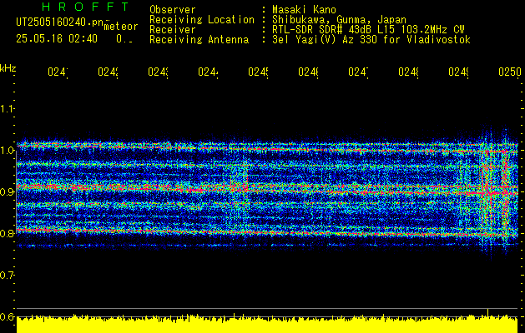The image size is (525, 333).
Task: Click the Receiving Location label
Action: pos(202,20)
